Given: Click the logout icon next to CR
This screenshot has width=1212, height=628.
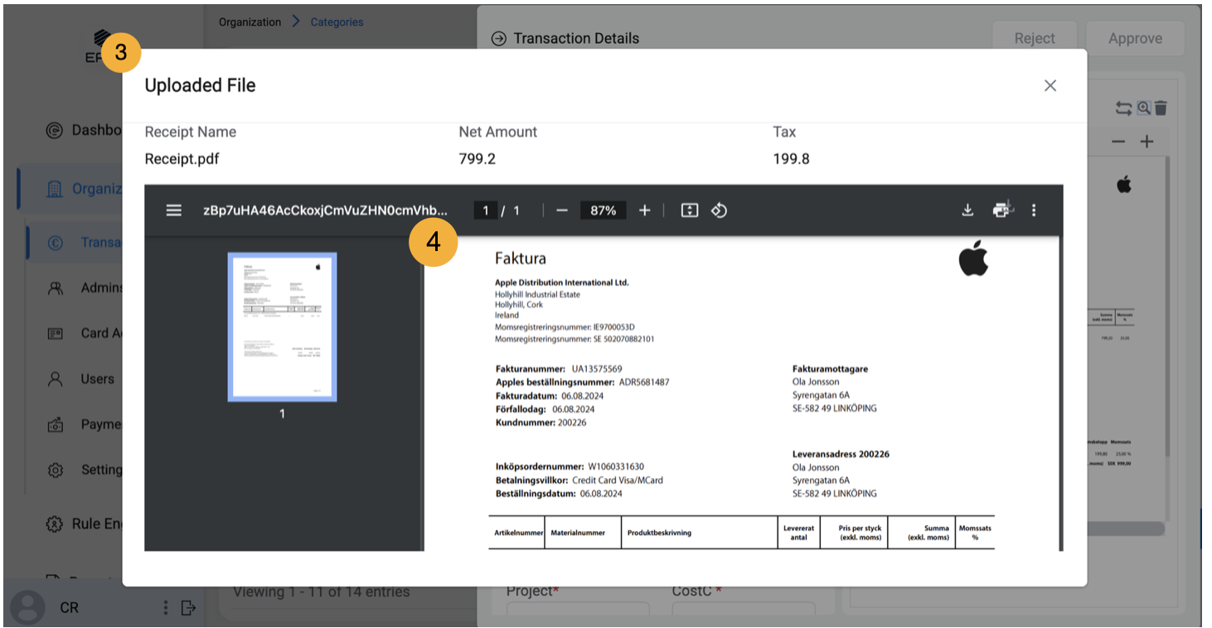Looking at the screenshot, I should click(188, 608).
